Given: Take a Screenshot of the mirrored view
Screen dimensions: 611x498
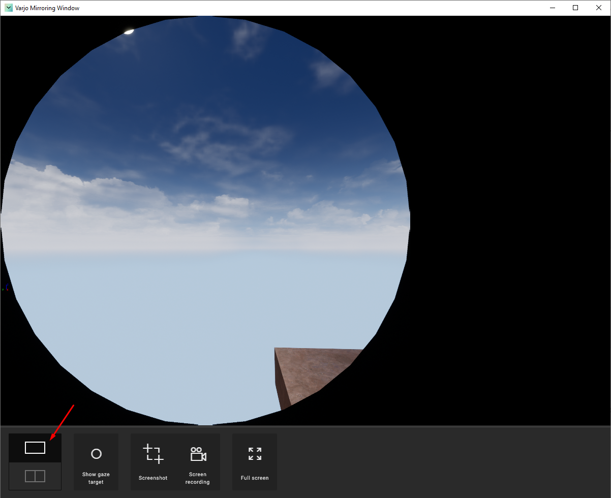Looking at the screenshot, I should point(153,462).
